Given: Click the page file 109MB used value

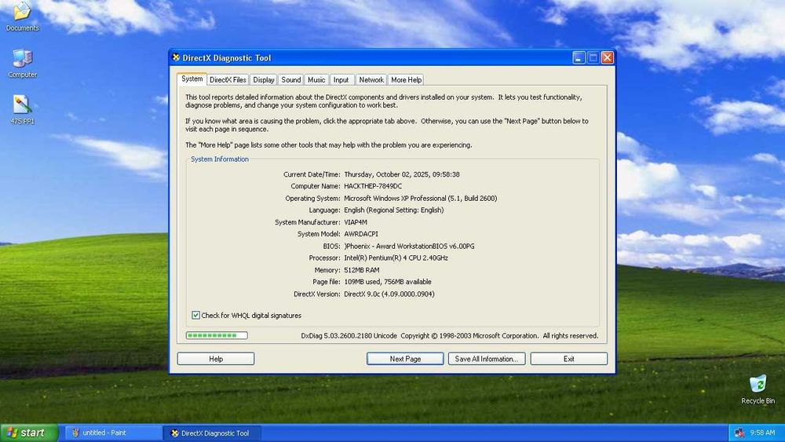Looking at the screenshot, I should click(x=388, y=282).
